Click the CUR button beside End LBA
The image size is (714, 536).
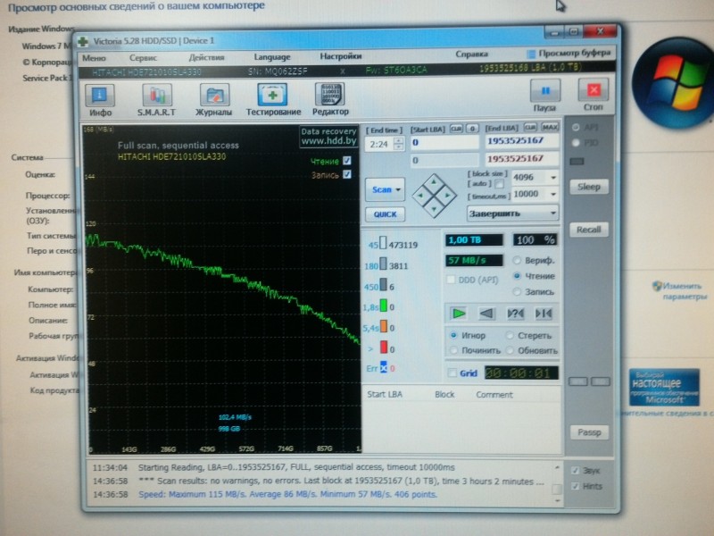(x=529, y=127)
